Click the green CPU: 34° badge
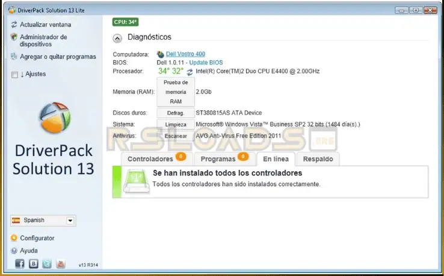 click(x=126, y=22)
